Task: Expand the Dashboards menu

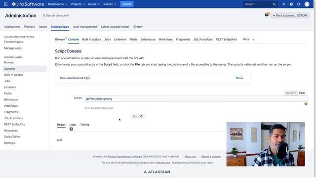Action: [x=57, y=4]
